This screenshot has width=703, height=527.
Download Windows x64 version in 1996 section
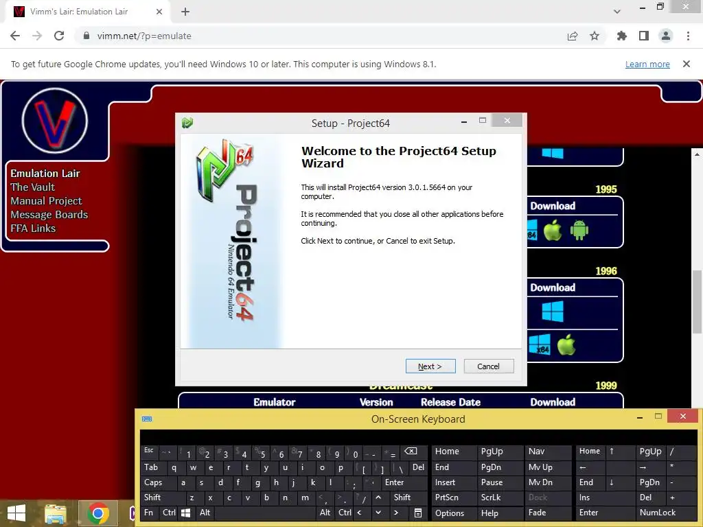(540, 344)
